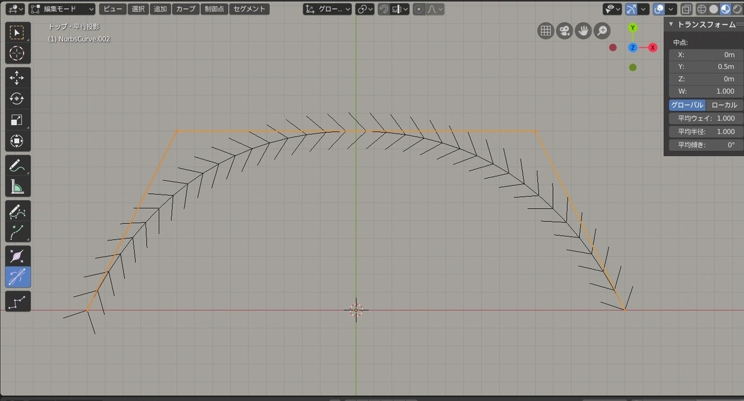
Task: Select the Randomize tool in left toolbar
Action: (x=17, y=302)
